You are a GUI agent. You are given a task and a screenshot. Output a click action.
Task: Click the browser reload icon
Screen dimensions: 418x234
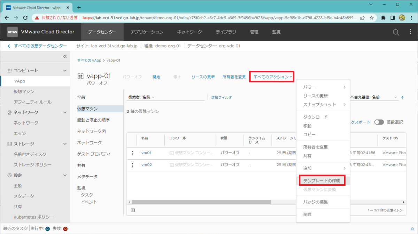point(25,17)
